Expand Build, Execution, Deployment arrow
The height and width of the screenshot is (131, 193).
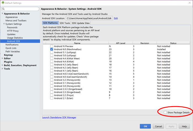click(x=2, y=65)
